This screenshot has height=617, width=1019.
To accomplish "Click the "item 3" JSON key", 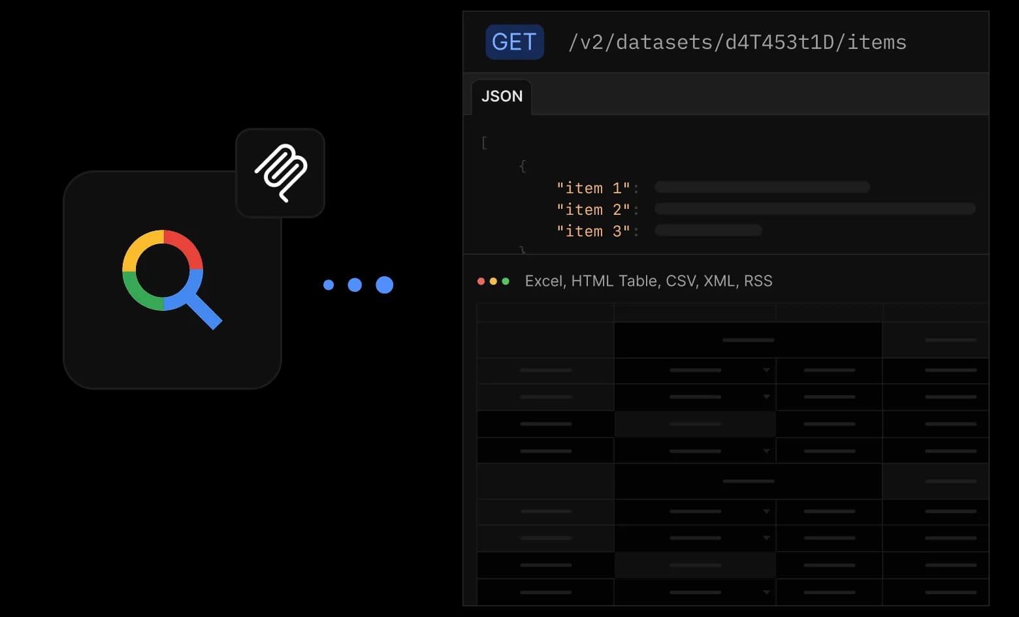I will click(593, 231).
